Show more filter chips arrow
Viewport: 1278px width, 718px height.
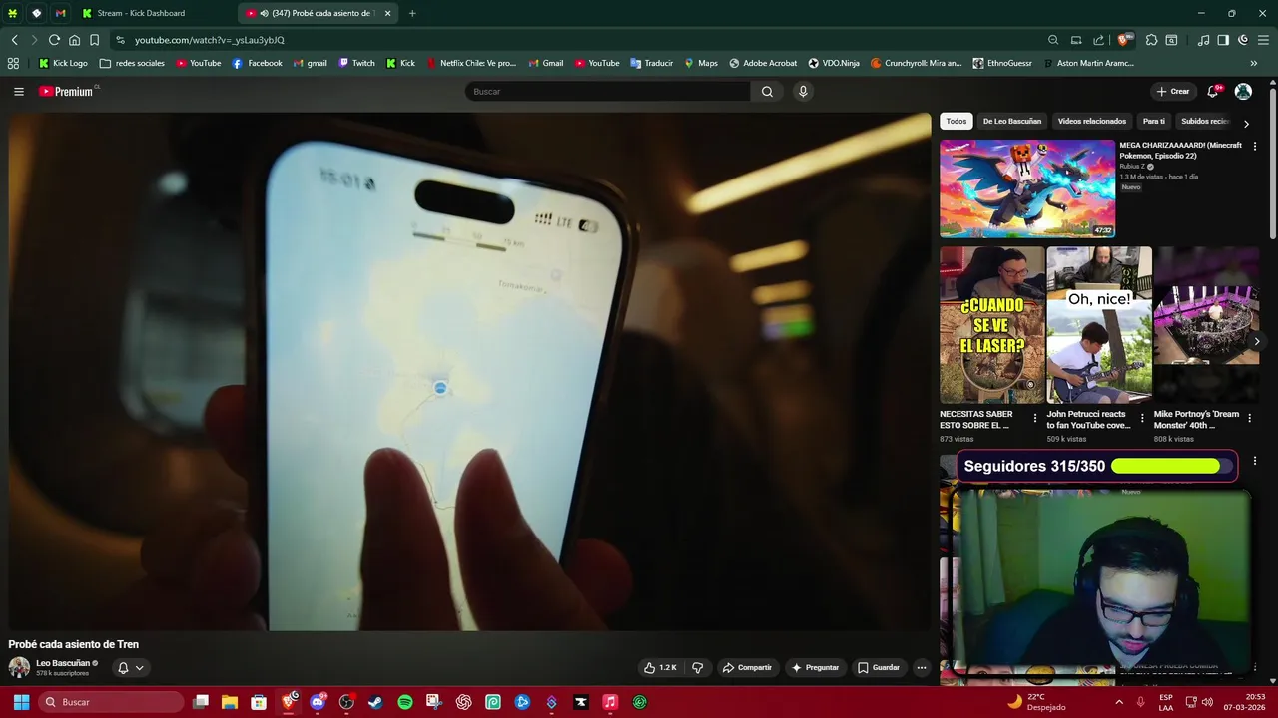(1246, 124)
